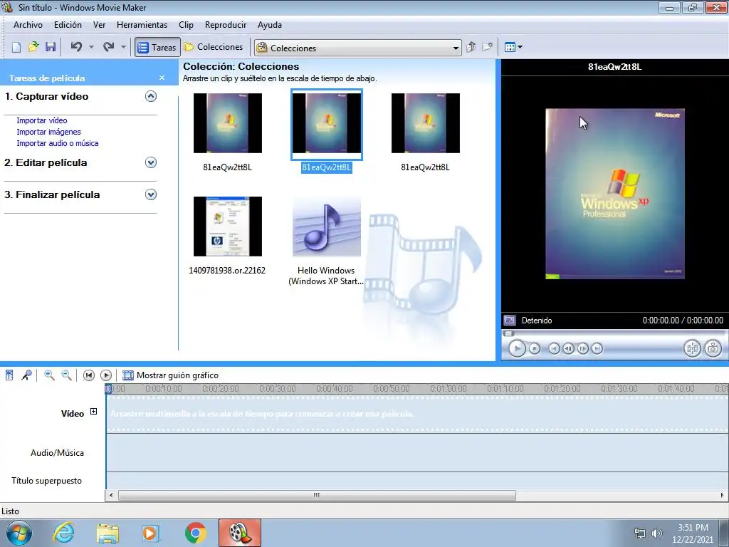Toggle full screen preview icon
The width and height of the screenshot is (729, 547).
click(510, 321)
